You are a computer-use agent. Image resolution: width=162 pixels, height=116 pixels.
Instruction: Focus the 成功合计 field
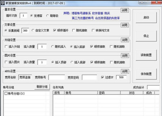point(153,87)
